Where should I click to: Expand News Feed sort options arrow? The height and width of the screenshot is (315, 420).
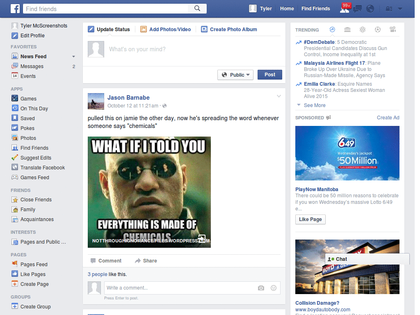74,57
